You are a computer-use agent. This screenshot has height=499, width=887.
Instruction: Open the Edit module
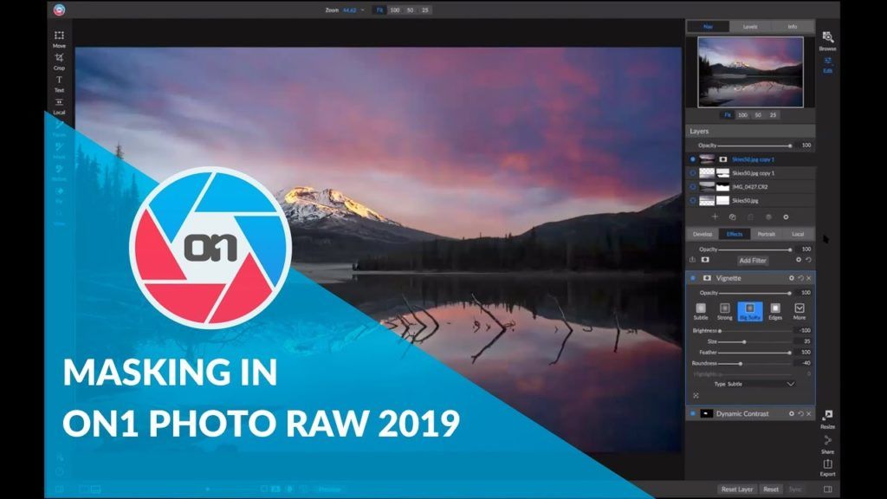click(827, 64)
